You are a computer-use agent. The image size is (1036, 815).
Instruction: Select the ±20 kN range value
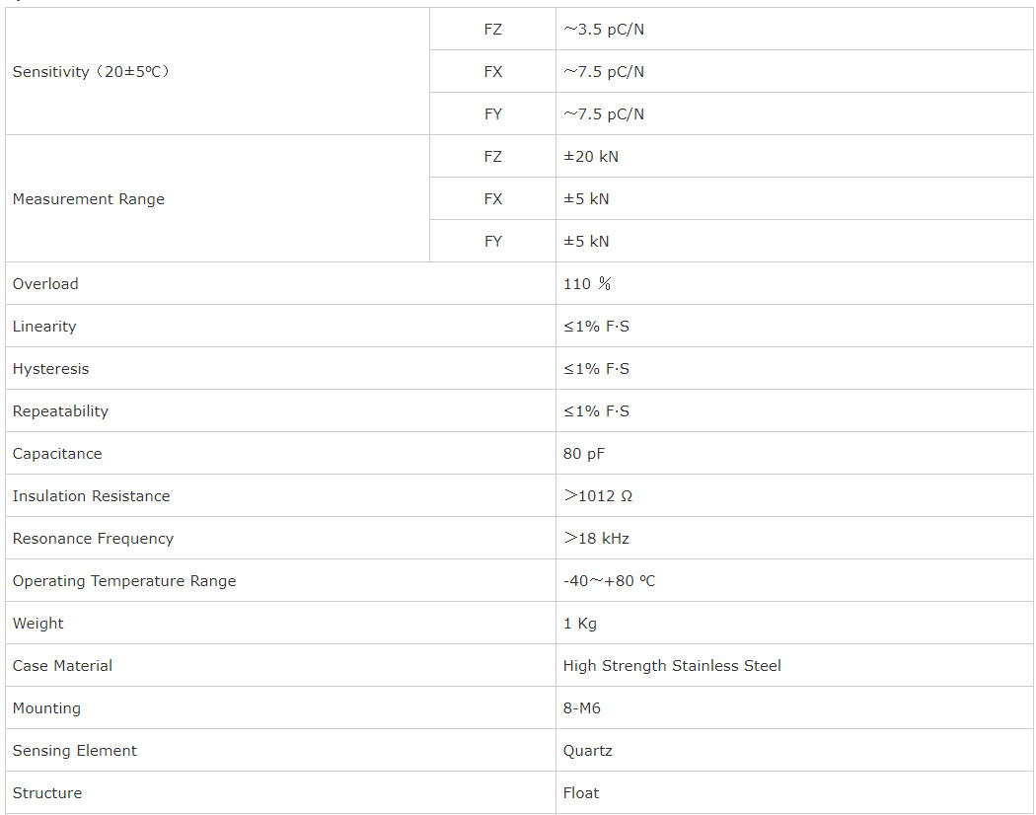coord(591,157)
